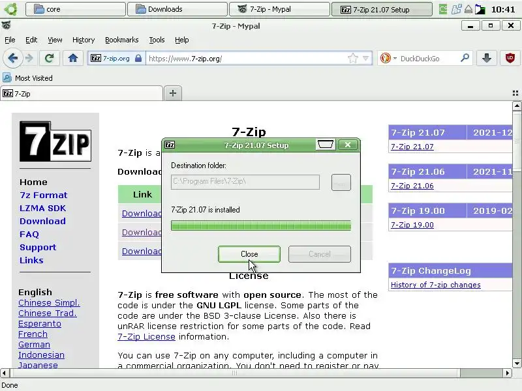Click the vertical scrollbar down arrow

coord(517,363)
